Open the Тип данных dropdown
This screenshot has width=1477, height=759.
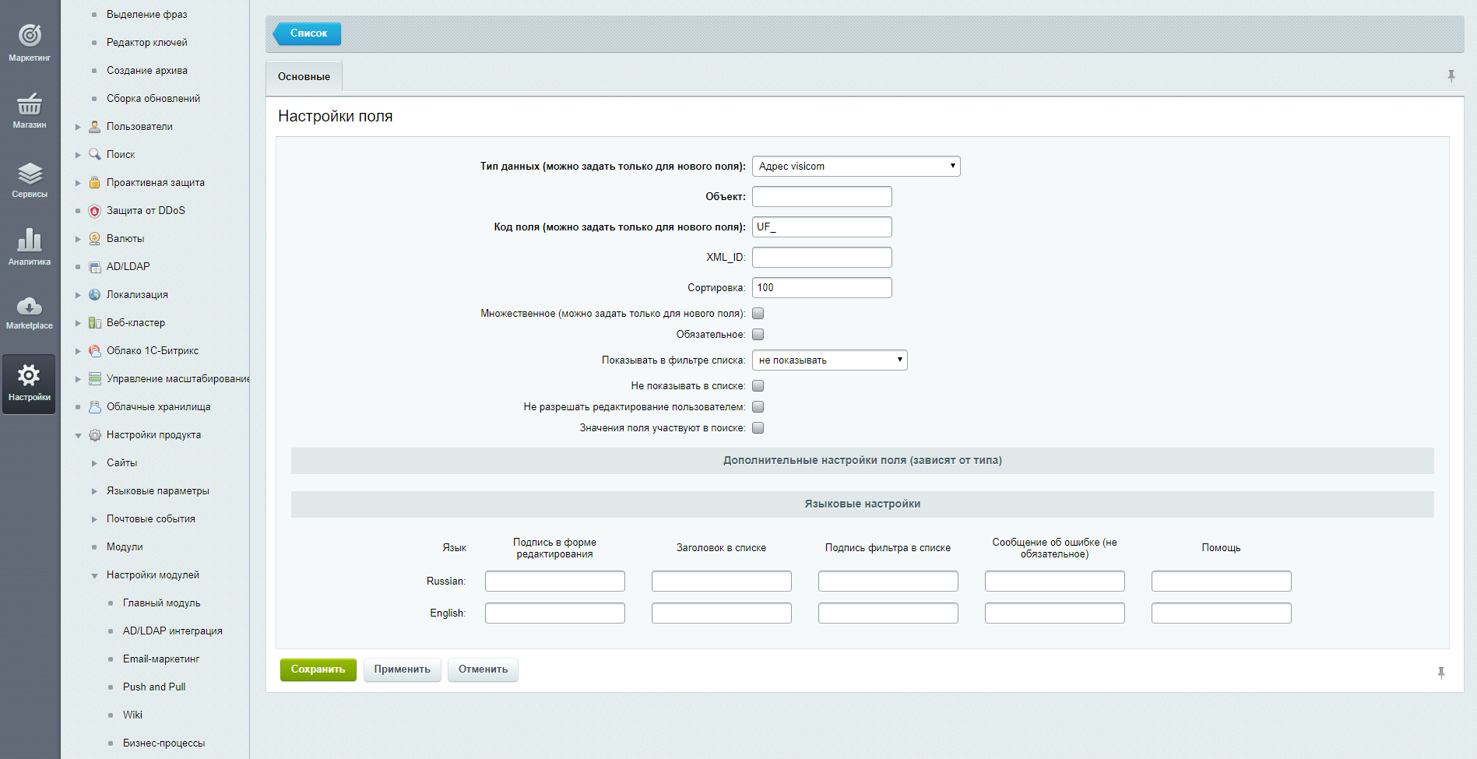point(856,167)
